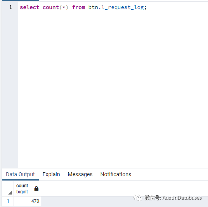Place cursor on the from keyword
Viewport: 208px width, 207px height.
point(79,7)
